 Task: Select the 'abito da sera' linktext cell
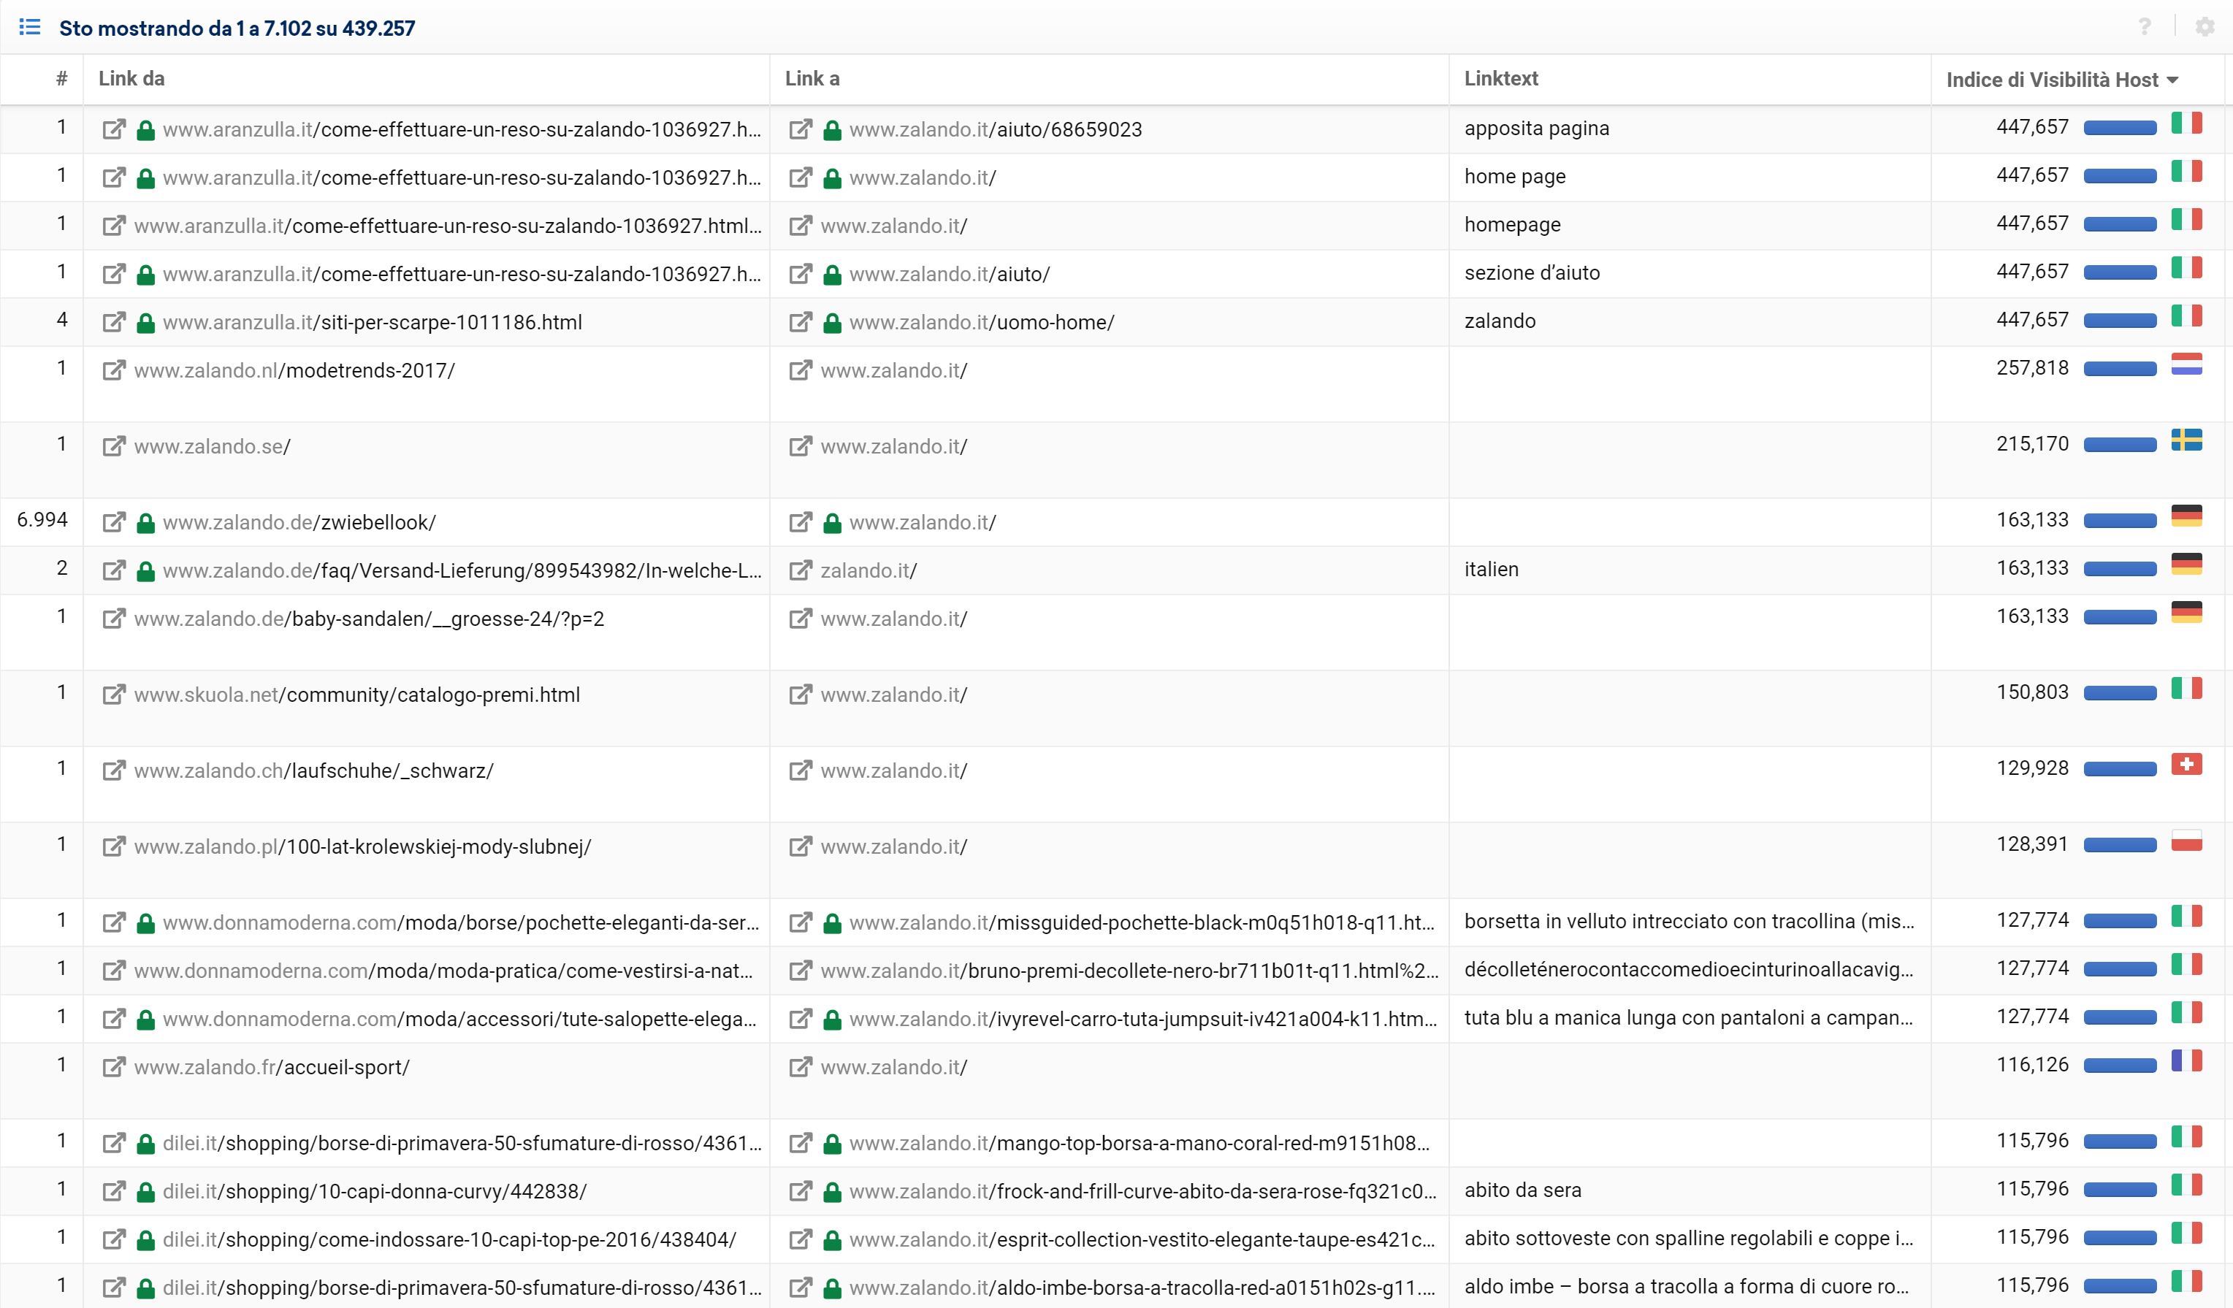pos(1522,1190)
